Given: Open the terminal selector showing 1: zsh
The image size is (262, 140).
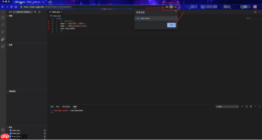Looking at the screenshot, I should [x=227, y=107].
